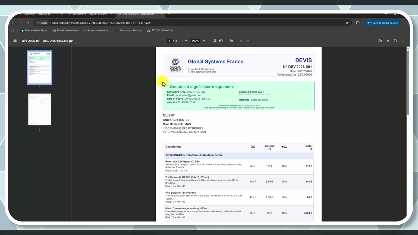Screen dimensions: 418x235
Task: Click Béton dosé 350kg/m³ C25/30 item
Action: (182, 162)
